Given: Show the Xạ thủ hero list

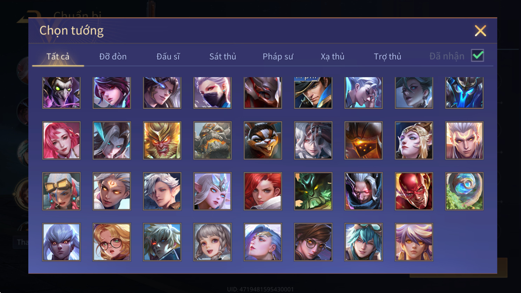Looking at the screenshot, I should point(332,56).
